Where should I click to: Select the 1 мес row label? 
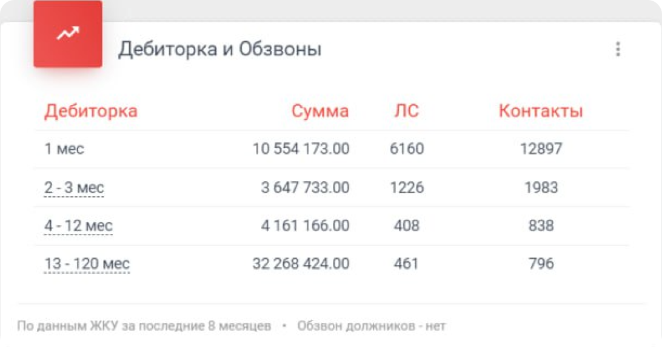pos(64,149)
